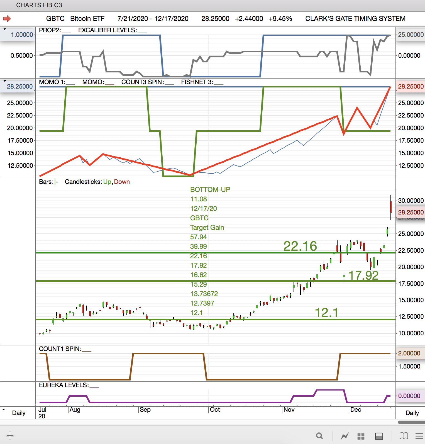Screen dimensions: 425x444
Task: Click the 25.00000 tag on EXCALIBER axis
Action: [411, 35]
